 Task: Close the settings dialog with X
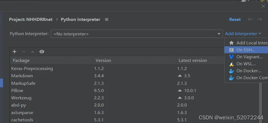point(263,6)
